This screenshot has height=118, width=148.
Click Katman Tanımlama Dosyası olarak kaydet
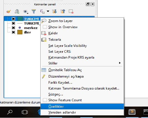[x=82, y=88]
